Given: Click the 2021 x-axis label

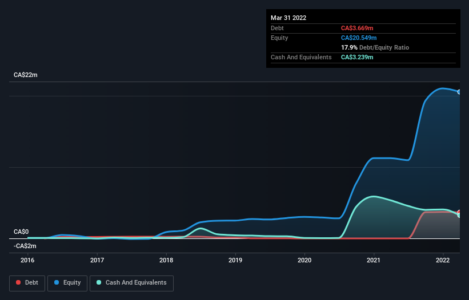Looking at the screenshot, I should coord(374,260).
